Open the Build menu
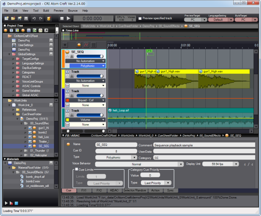The width and height of the screenshot is (261, 216). click(46, 10)
